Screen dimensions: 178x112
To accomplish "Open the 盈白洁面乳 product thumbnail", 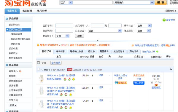I will tap(42, 104).
